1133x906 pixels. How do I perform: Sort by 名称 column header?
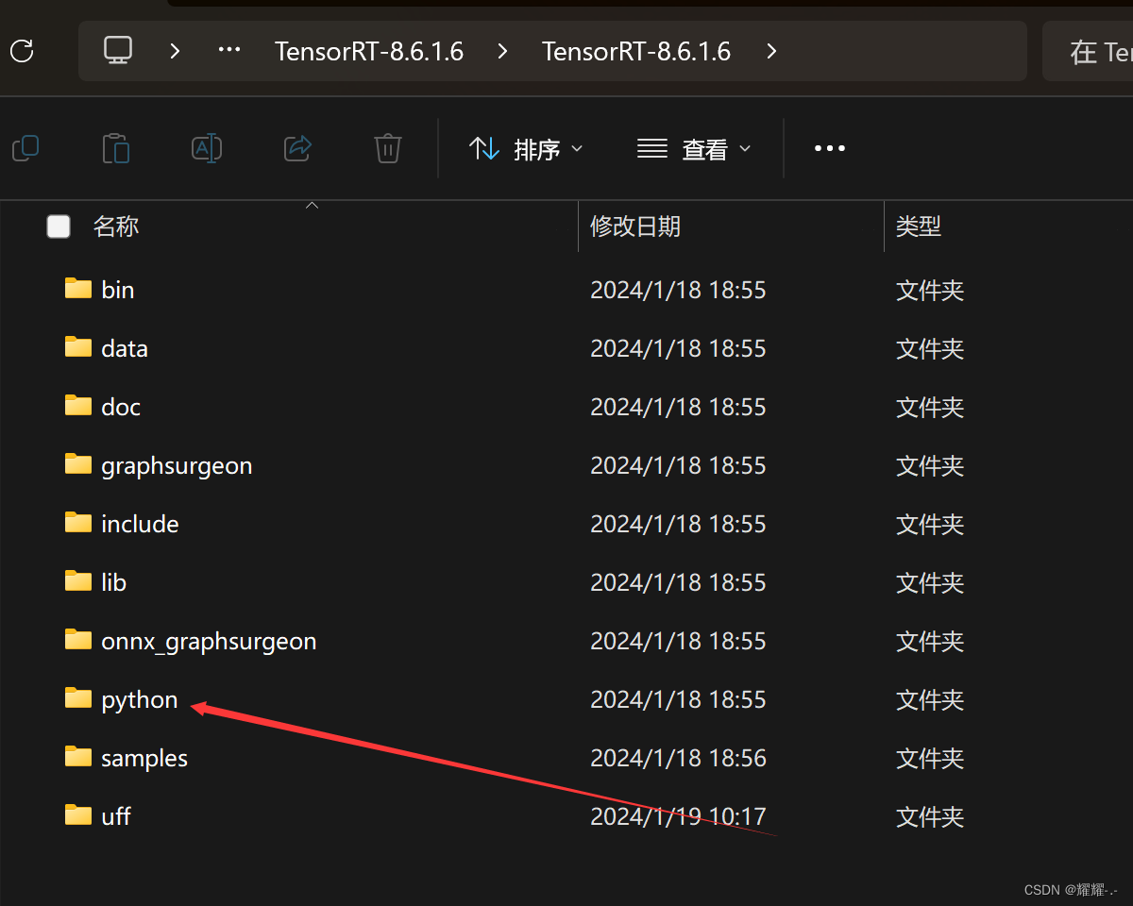pos(116,226)
